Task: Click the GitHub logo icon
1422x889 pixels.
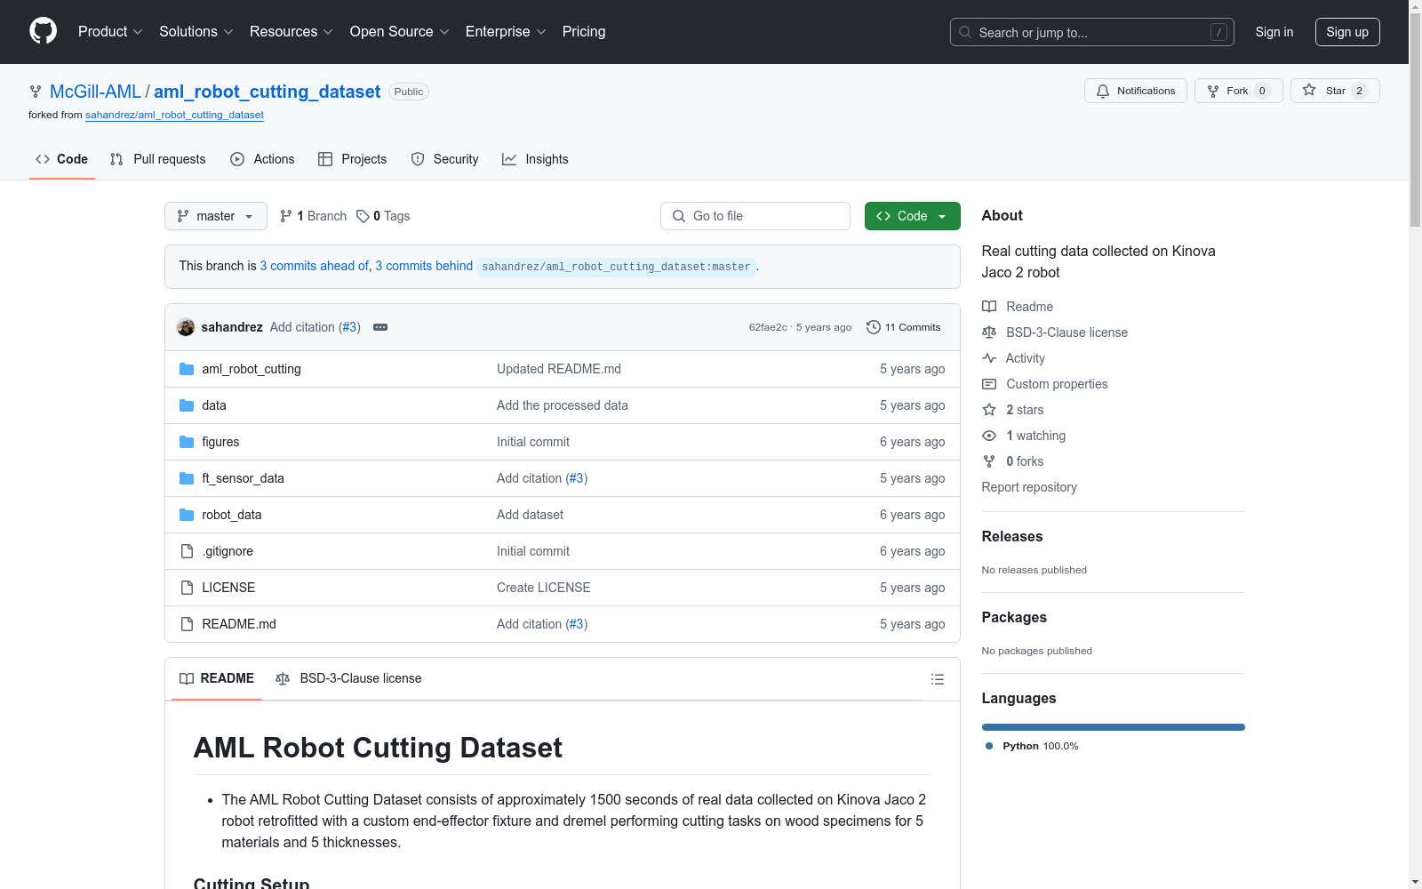Action: click(x=43, y=31)
